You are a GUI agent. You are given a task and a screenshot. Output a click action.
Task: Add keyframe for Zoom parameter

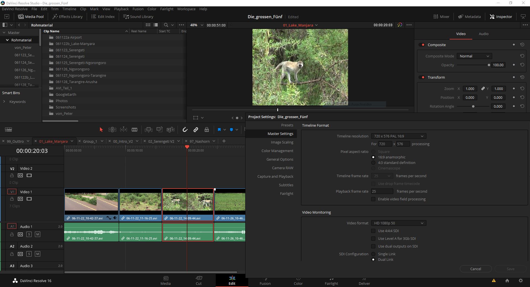(514, 89)
